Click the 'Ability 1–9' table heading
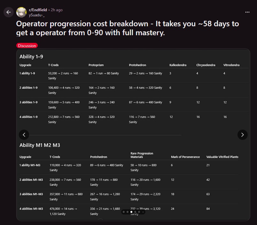The height and width of the screenshot is (225, 257). 31,57
